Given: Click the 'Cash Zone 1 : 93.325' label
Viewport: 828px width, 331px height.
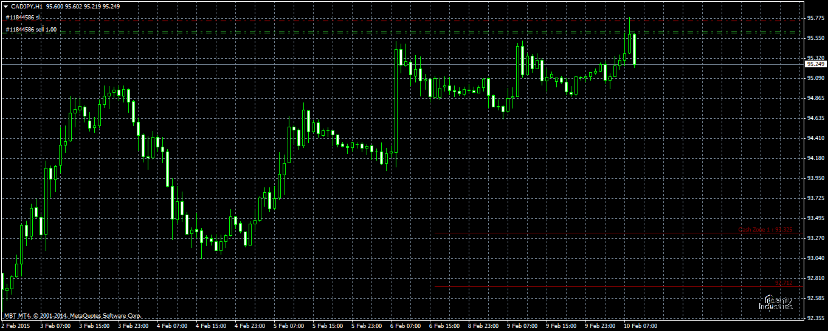Looking at the screenshot, I should (x=765, y=230).
